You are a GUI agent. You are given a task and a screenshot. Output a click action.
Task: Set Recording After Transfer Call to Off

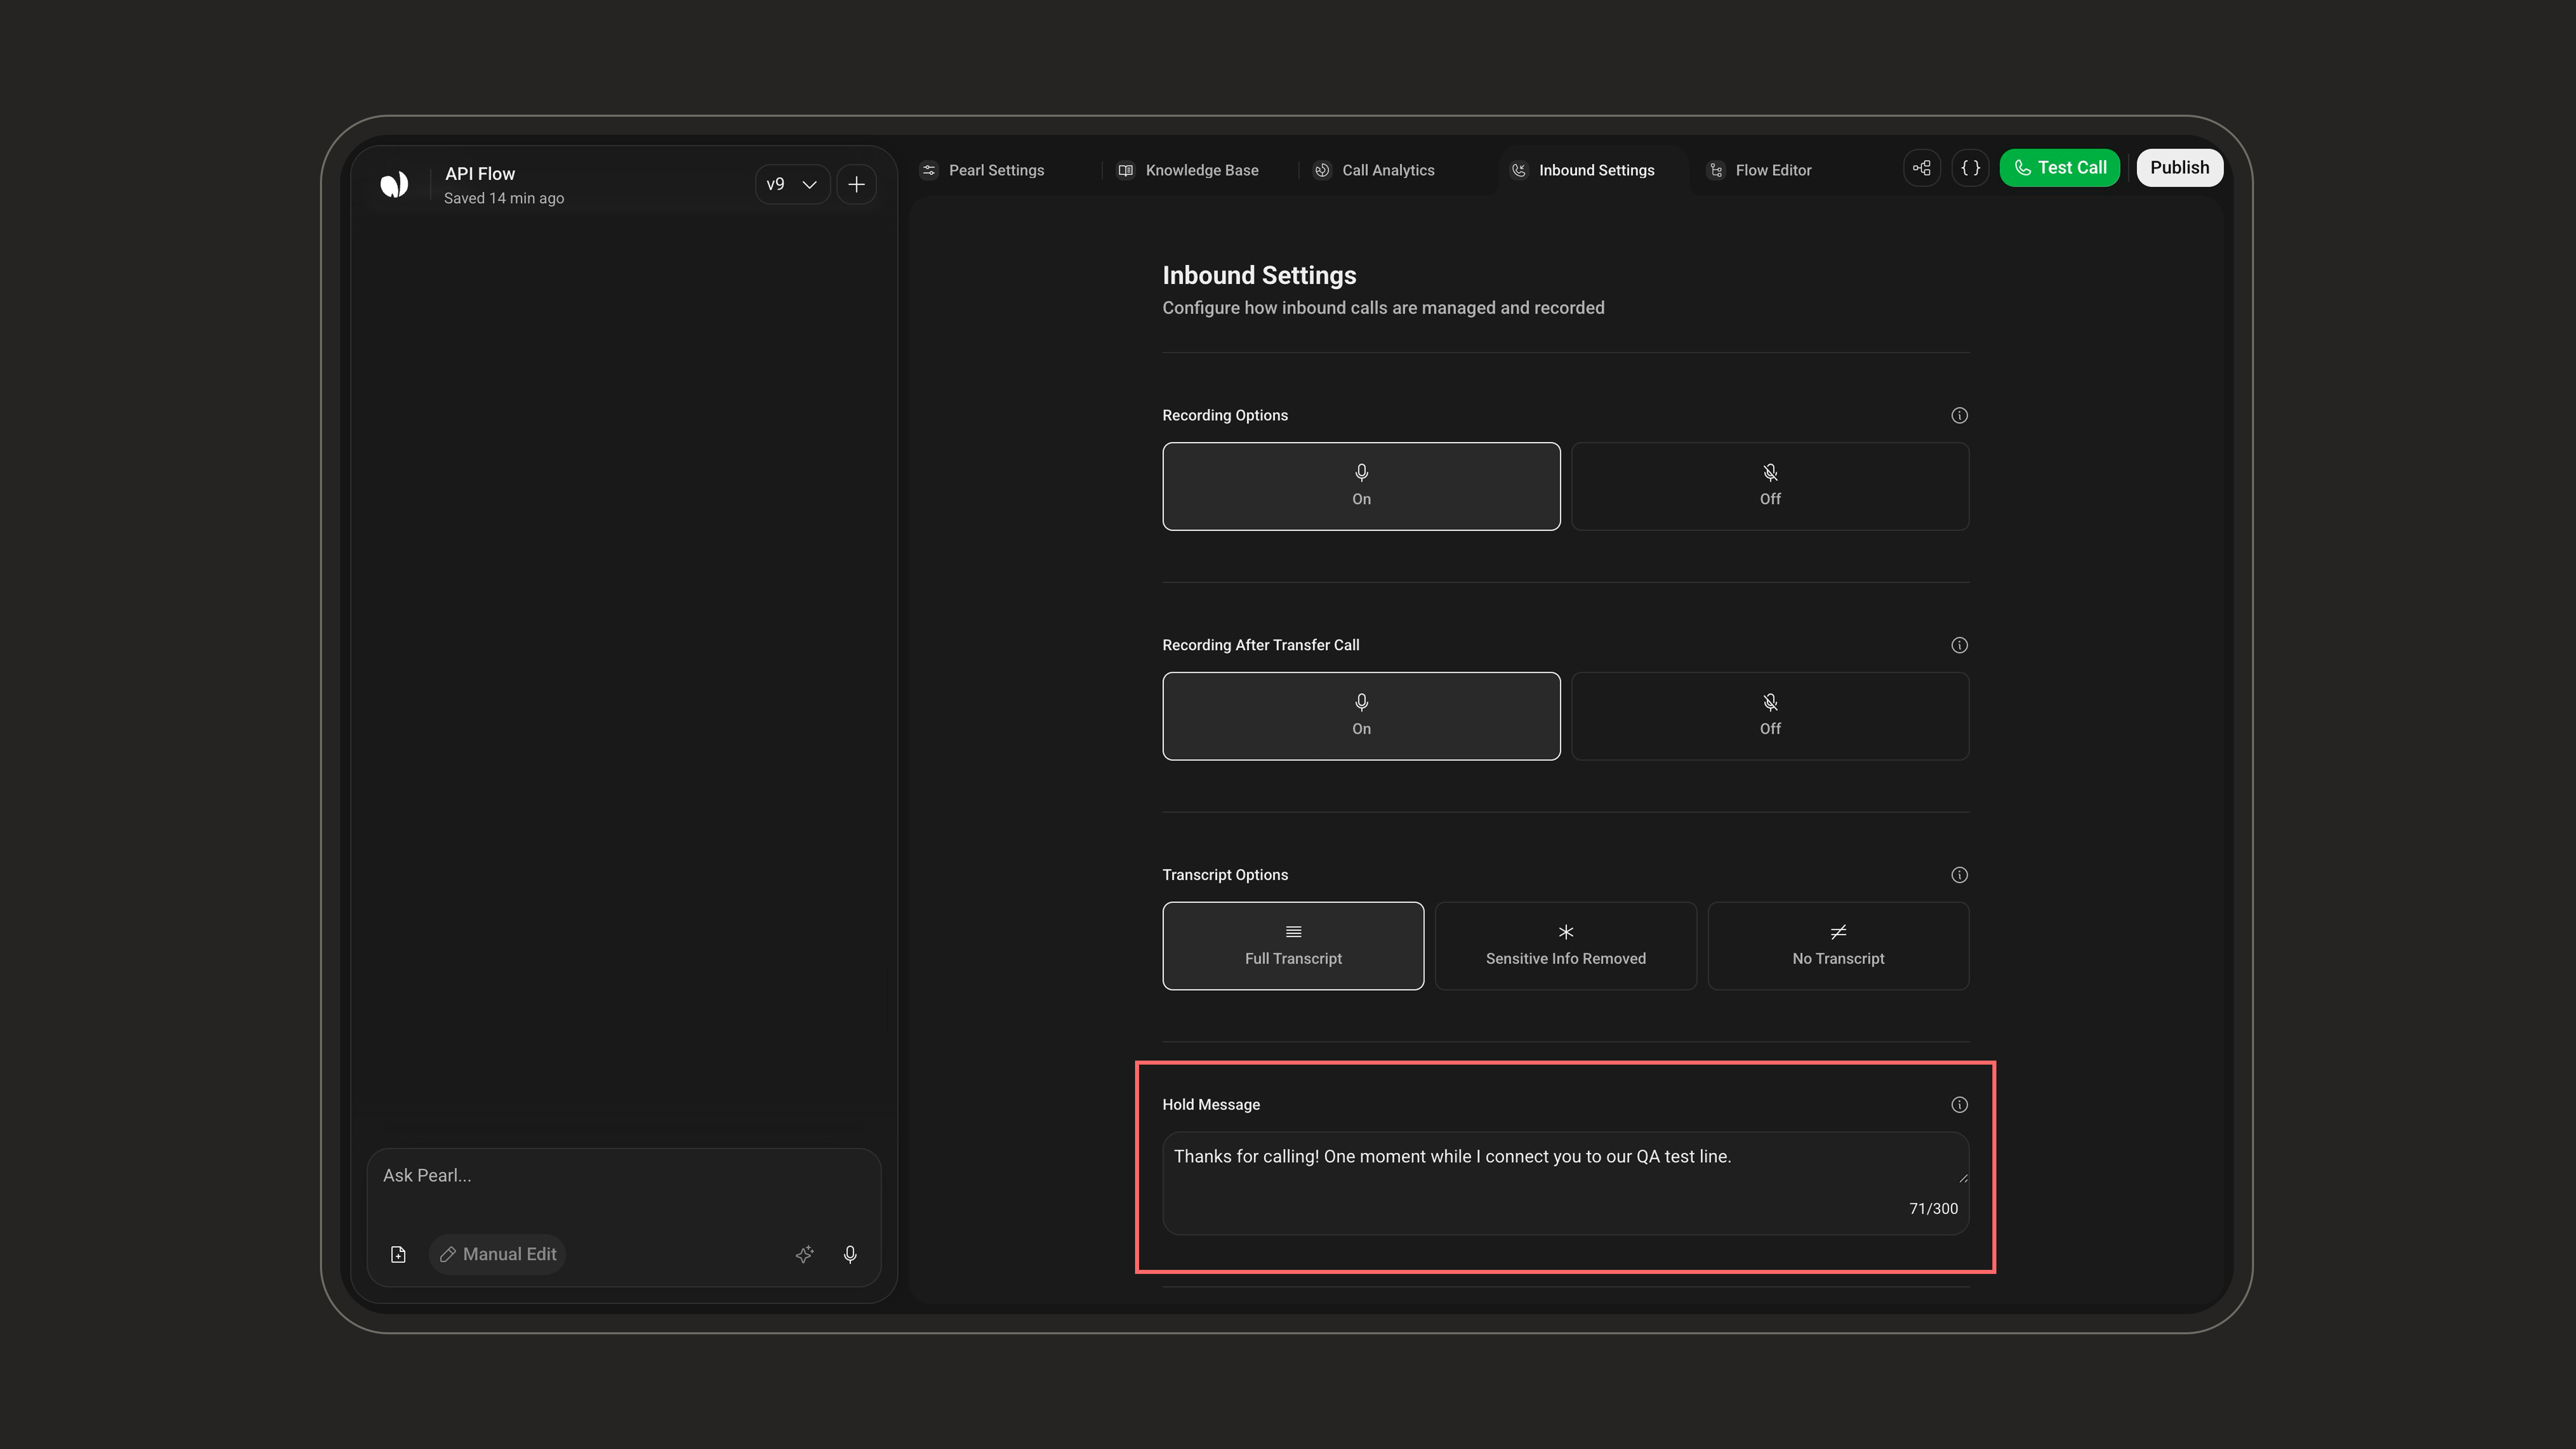click(x=1770, y=716)
